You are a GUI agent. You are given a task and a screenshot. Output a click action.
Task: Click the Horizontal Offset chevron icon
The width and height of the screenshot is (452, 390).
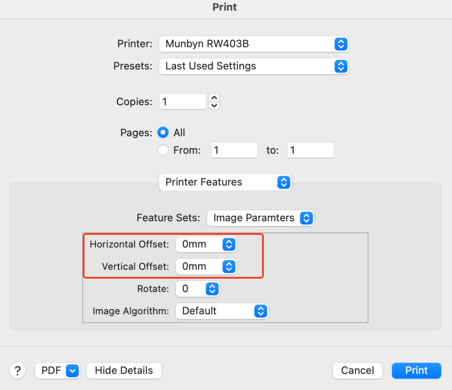click(x=228, y=244)
